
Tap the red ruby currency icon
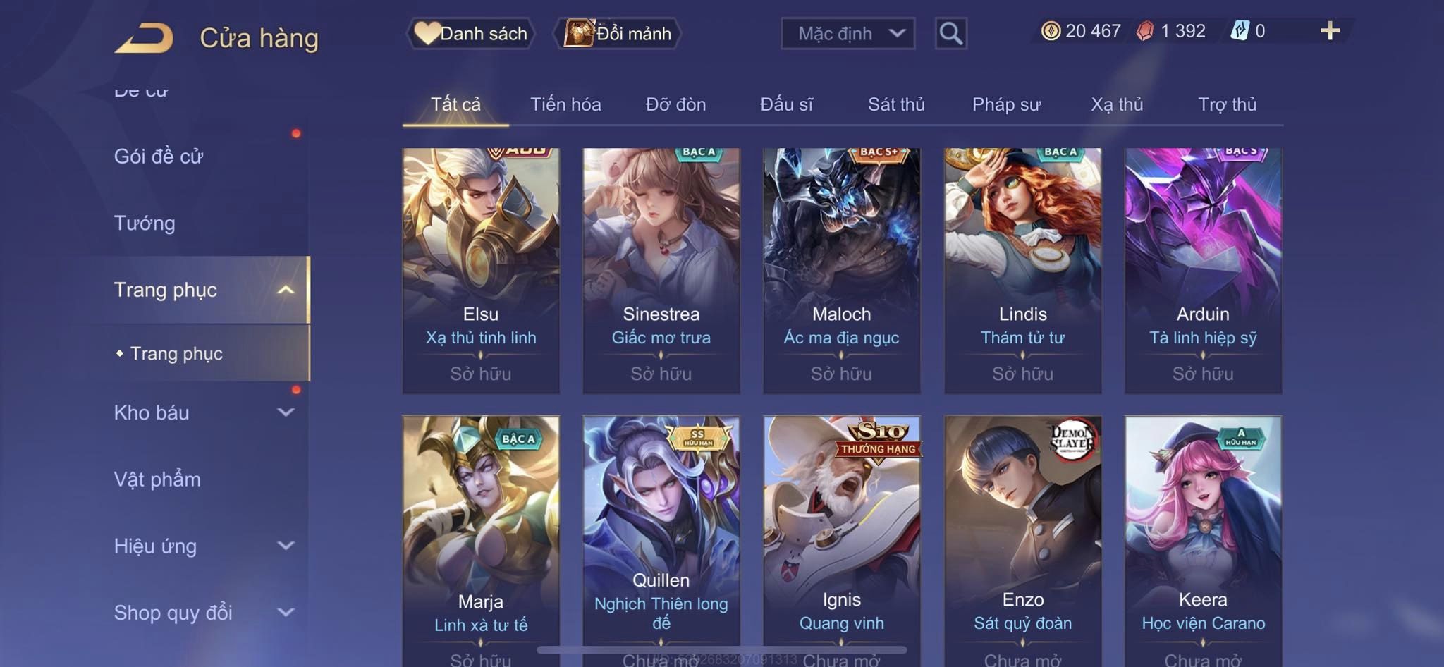[1145, 31]
